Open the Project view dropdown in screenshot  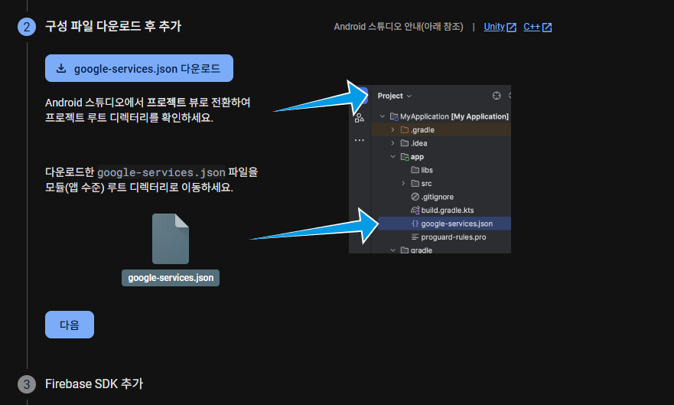click(394, 96)
